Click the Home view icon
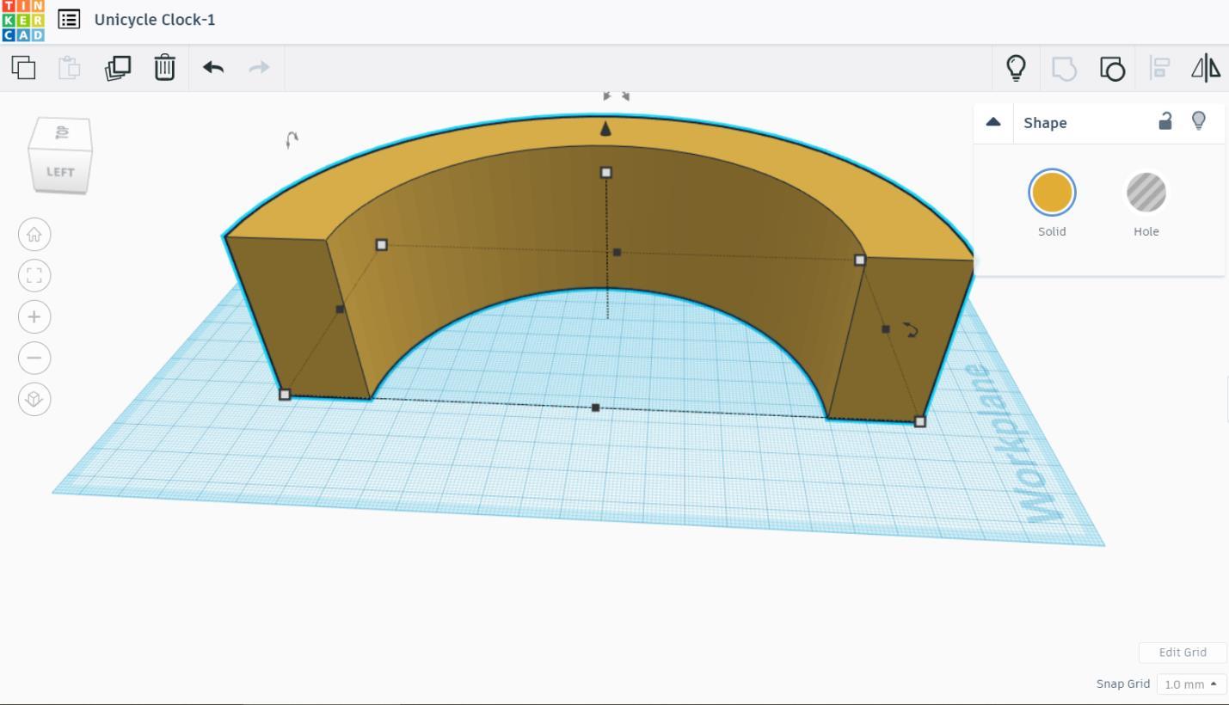The width and height of the screenshot is (1229, 705). [34, 234]
